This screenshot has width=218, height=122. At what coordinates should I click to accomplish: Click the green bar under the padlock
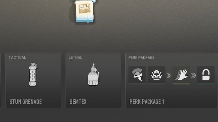[x=206, y=84]
